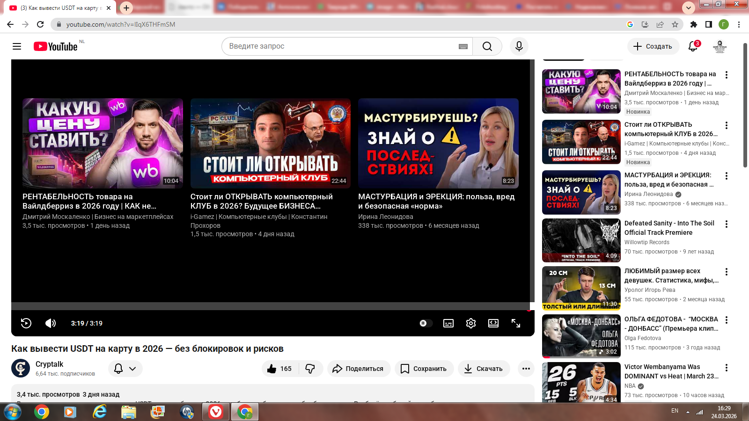Screen dimensions: 749x421
Task: Open player settings gear
Action: (471, 323)
